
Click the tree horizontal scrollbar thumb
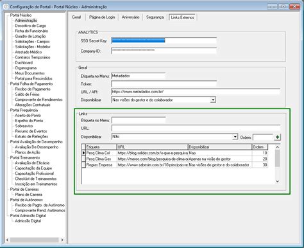click(x=34, y=240)
